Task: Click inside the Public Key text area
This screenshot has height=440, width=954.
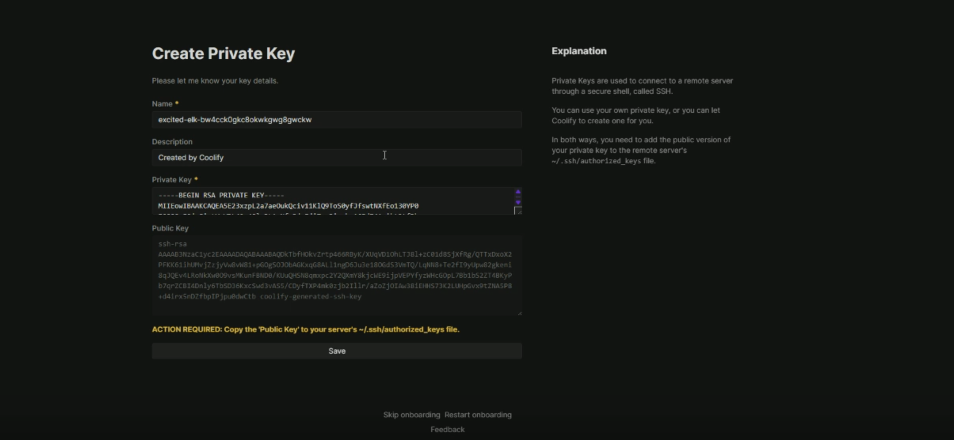Action: [x=336, y=275]
